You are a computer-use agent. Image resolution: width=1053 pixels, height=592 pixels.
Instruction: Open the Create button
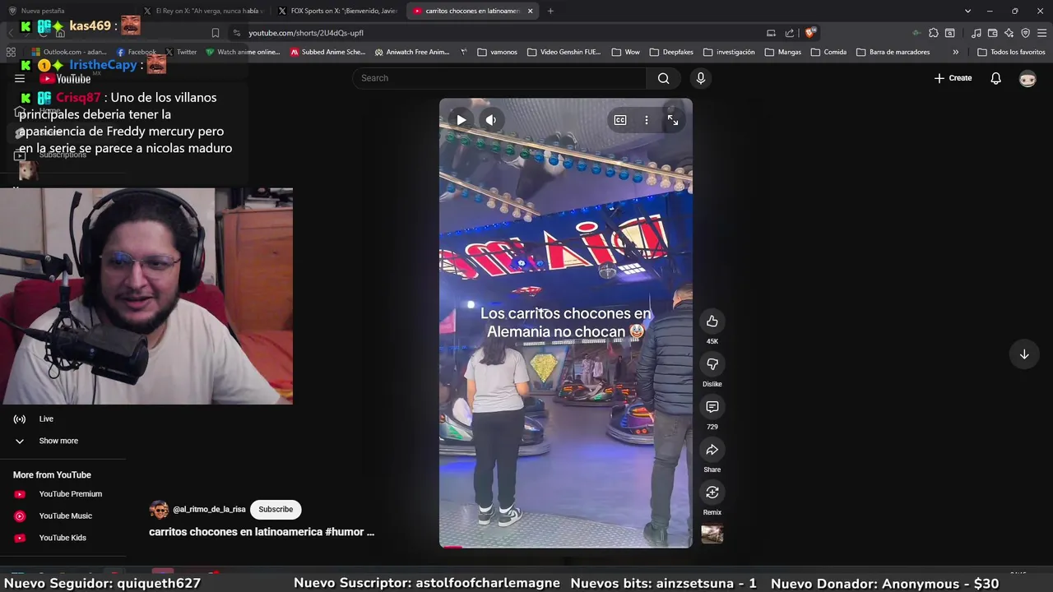pyautogui.click(x=953, y=78)
